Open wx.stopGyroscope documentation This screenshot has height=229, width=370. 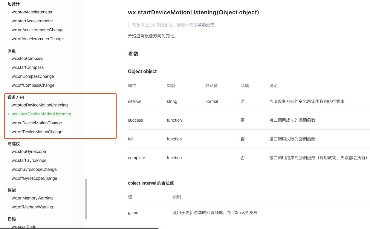point(29,151)
